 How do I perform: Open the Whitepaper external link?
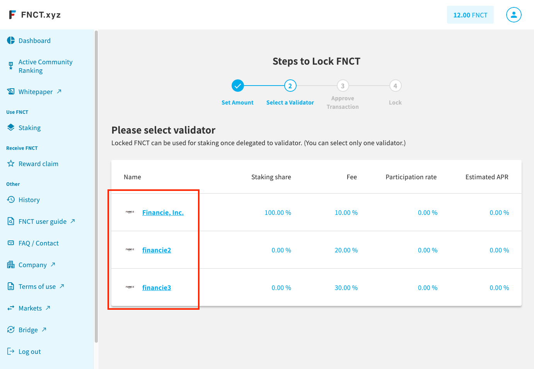tap(36, 92)
